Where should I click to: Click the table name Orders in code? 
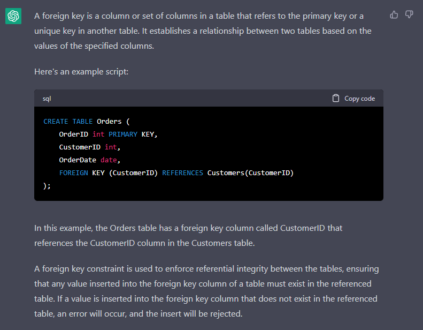109,122
